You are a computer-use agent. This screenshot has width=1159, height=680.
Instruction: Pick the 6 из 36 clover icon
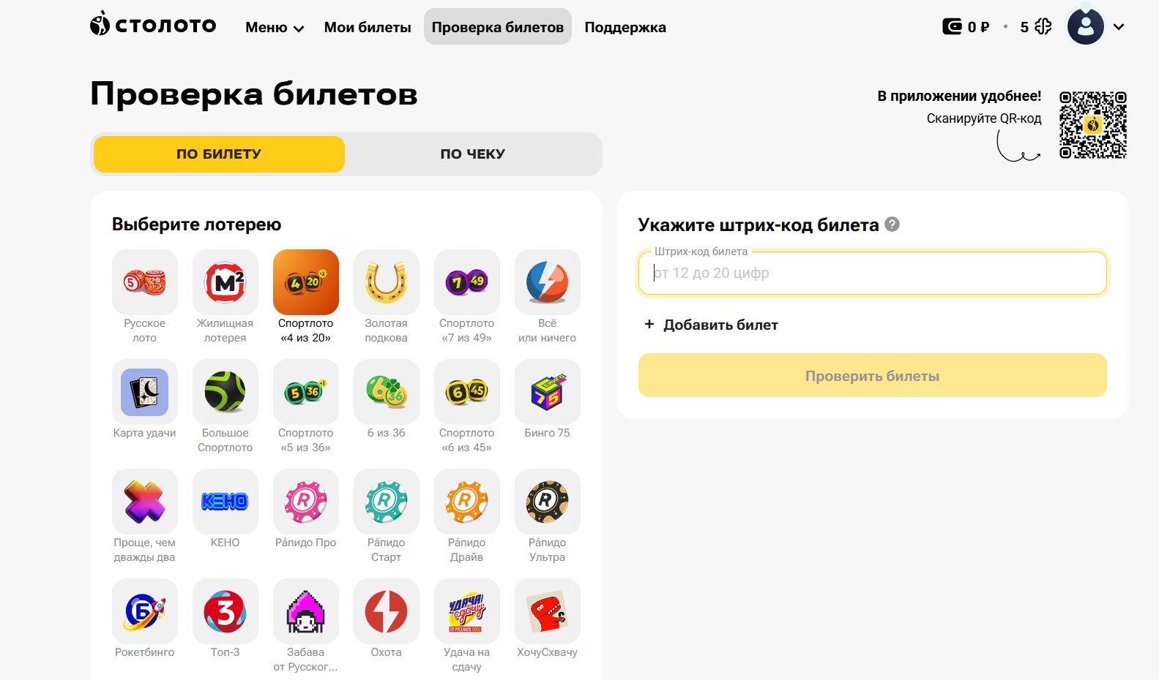[x=386, y=392]
